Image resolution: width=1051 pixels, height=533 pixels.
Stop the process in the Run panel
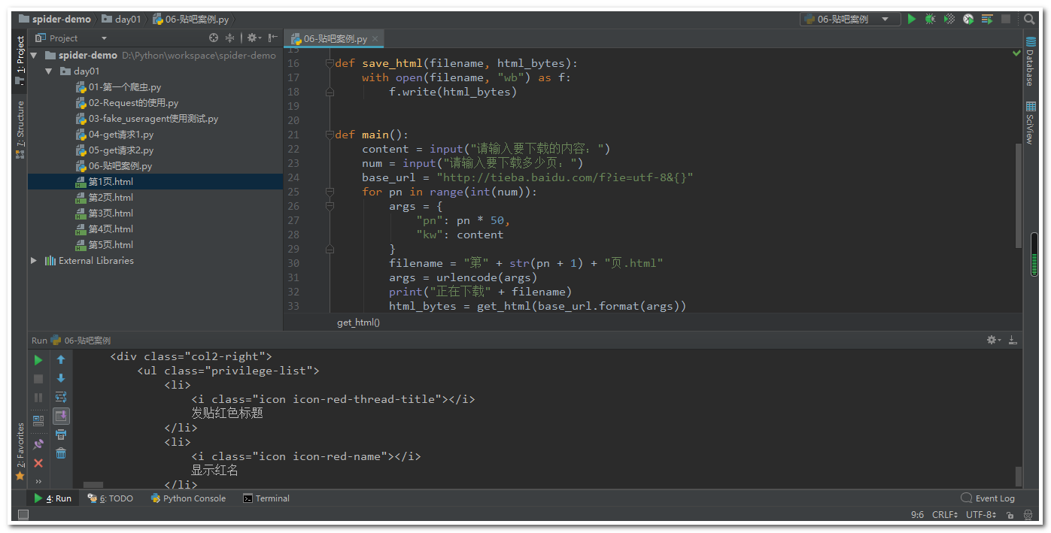coord(38,379)
